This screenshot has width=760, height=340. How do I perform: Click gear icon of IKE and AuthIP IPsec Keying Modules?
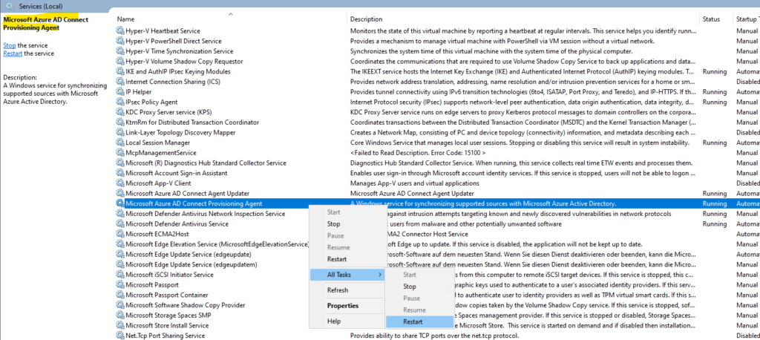tap(120, 71)
